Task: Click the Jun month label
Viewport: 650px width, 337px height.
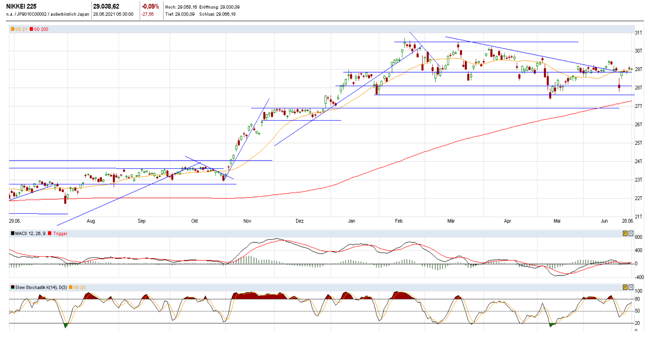Action: point(605,221)
